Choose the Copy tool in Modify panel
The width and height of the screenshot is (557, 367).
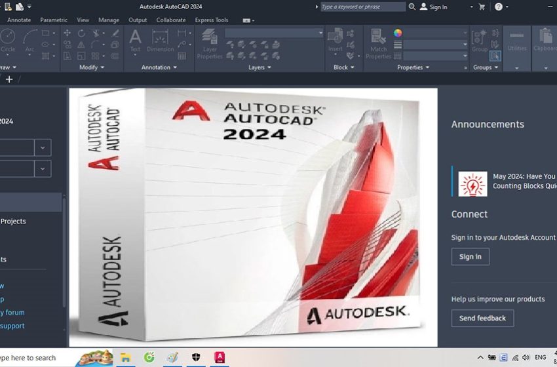tap(67, 45)
